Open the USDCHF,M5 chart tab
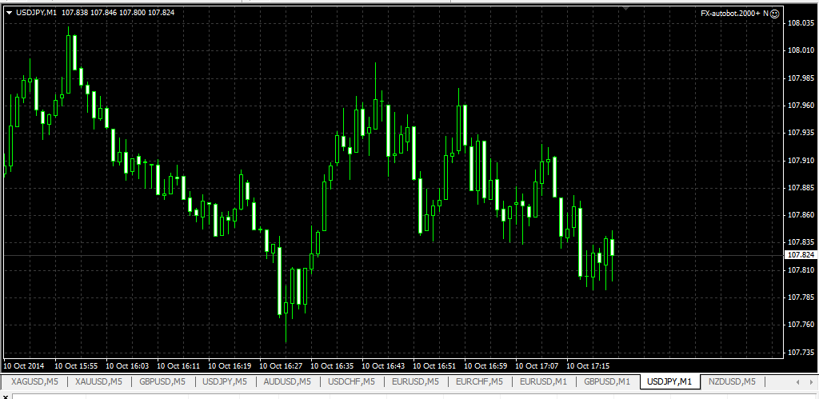This screenshot has width=819, height=399. click(x=352, y=381)
